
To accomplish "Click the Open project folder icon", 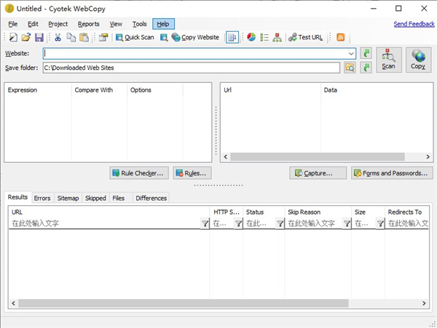I will point(25,37).
